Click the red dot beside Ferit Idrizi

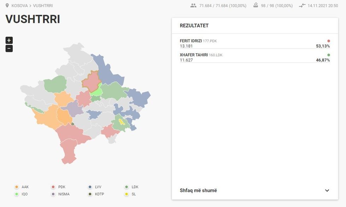click(328, 41)
